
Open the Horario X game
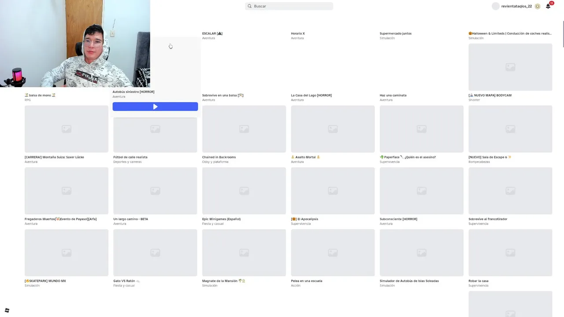[298, 33]
